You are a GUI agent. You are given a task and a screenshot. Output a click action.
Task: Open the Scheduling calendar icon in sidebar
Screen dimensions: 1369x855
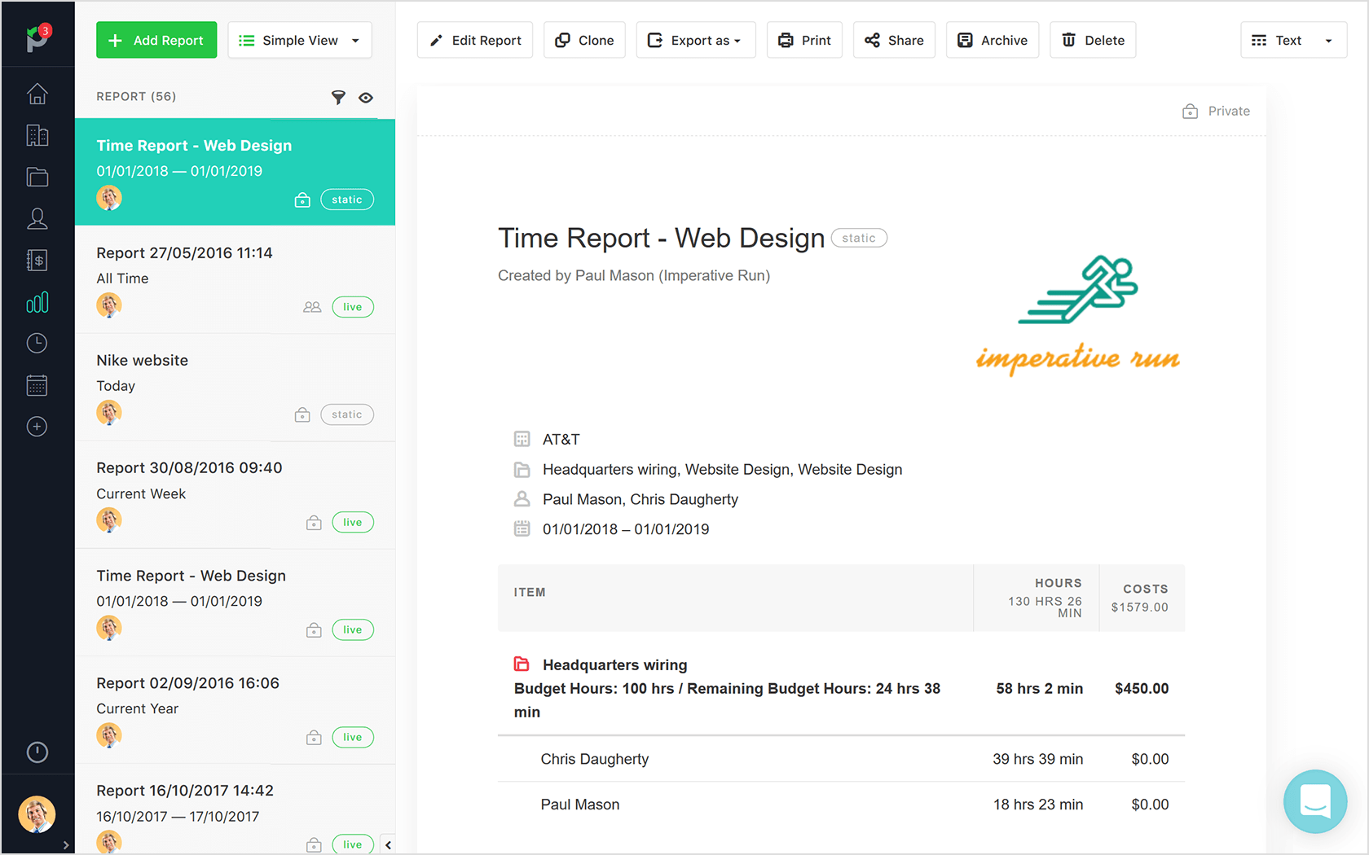37,384
